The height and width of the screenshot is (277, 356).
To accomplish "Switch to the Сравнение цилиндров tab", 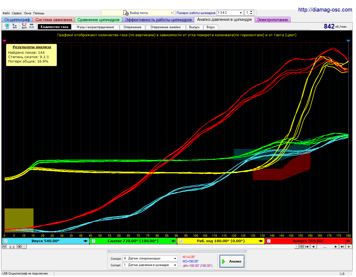I will [98, 20].
